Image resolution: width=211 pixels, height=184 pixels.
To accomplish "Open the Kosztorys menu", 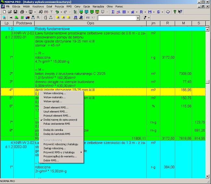I will pyautogui.click(x=38, y=6).
